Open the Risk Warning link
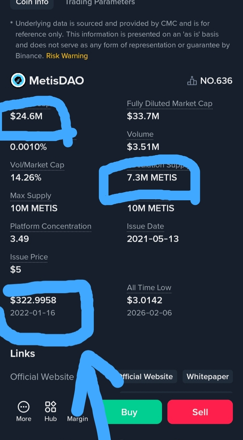 point(67,56)
